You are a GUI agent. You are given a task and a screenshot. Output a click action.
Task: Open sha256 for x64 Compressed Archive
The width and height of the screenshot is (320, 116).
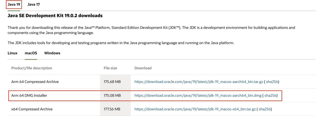[264, 109]
